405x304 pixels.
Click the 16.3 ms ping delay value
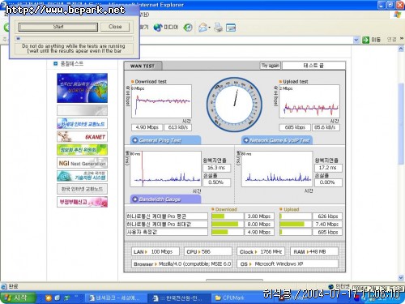216,168
